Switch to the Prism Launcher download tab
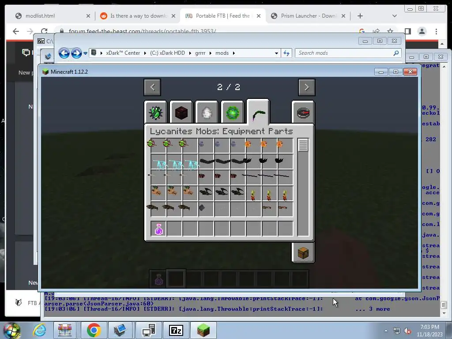 click(x=308, y=16)
